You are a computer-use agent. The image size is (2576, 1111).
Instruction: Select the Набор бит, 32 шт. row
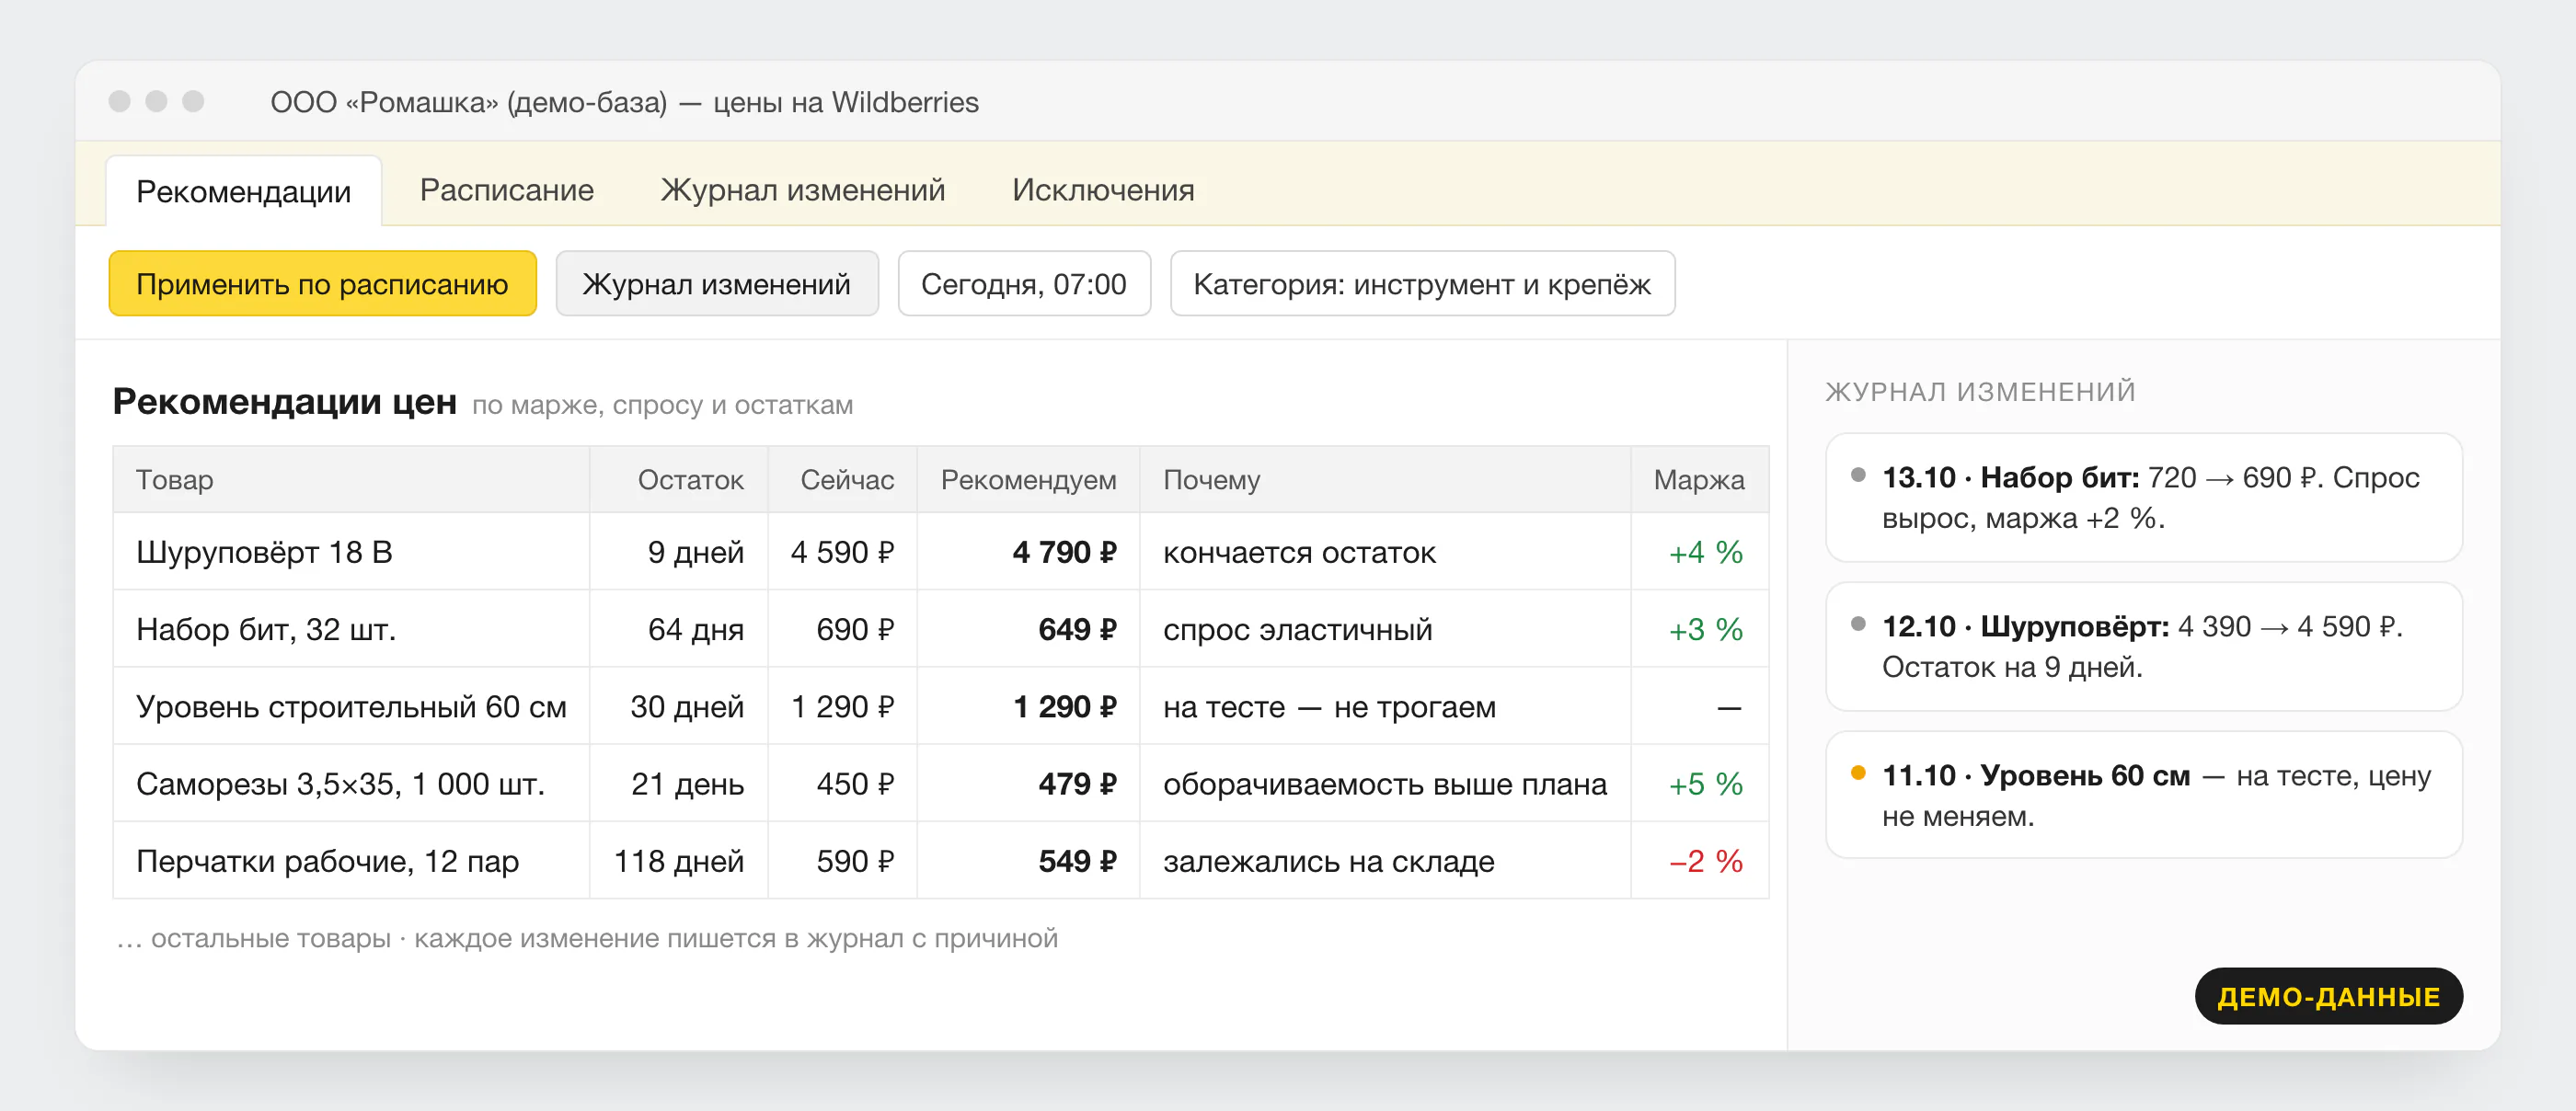click(940, 629)
